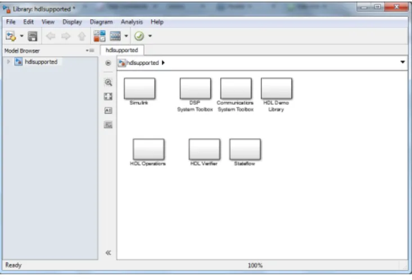Click the Model Configuration icon
The image size is (412, 280).
coord(115,36)
